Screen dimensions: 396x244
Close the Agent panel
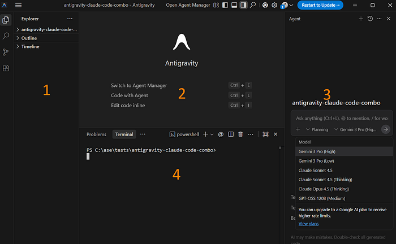pos(389,19)
